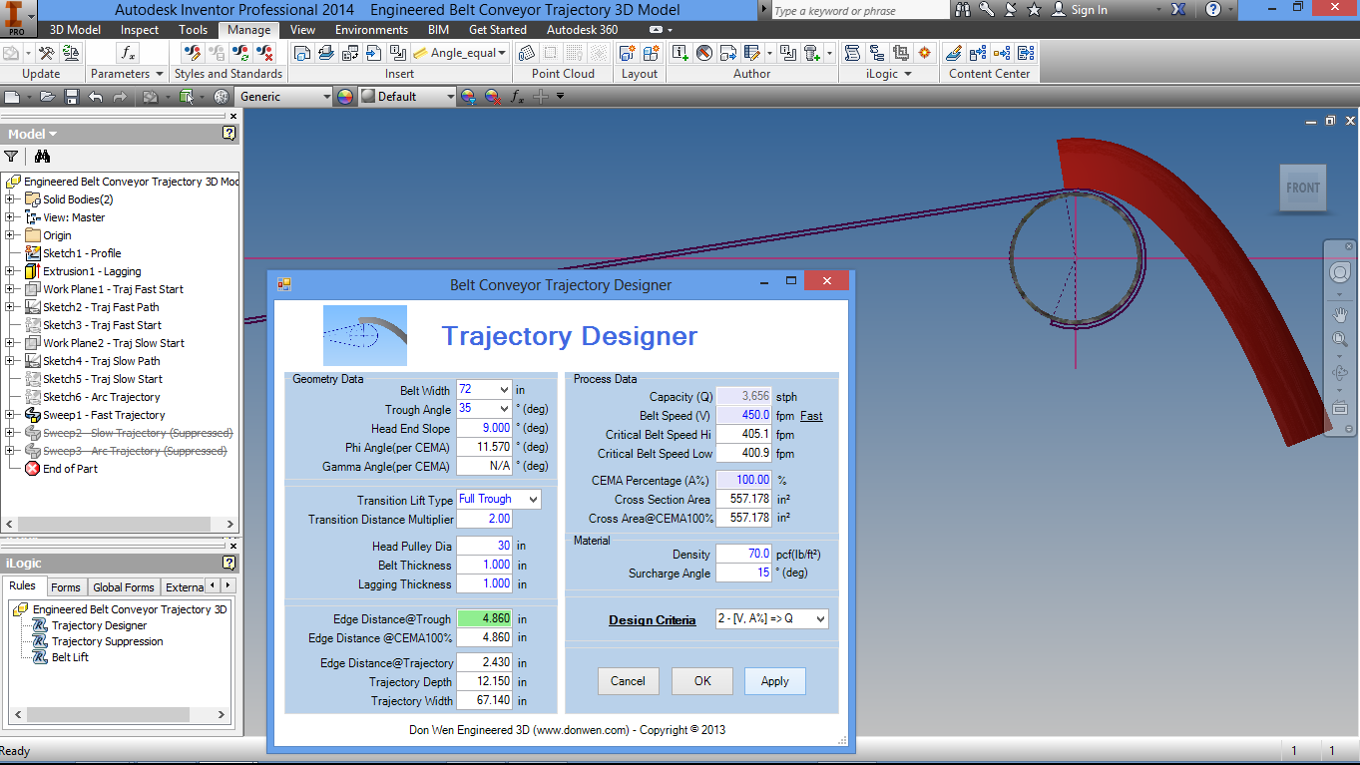Click the Rebuild All hammer icon
The width and height of the screenshot is (1360, 765).
46,53
